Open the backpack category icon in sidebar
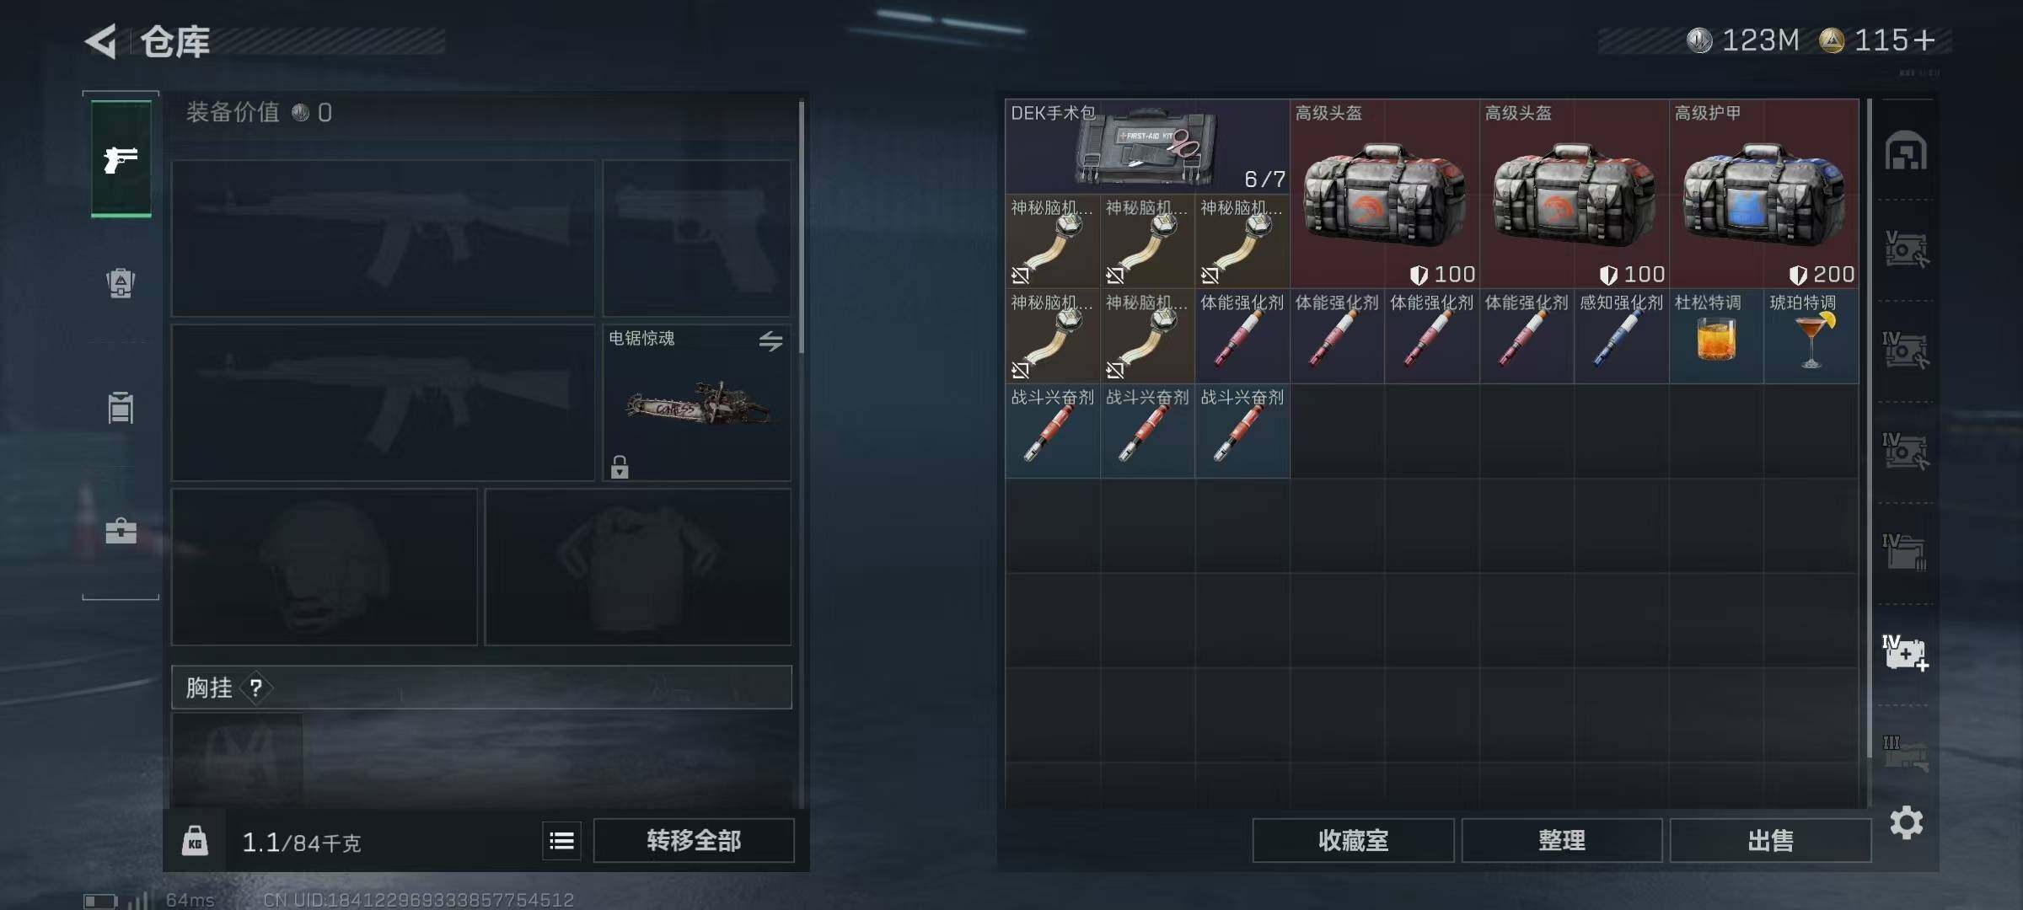Screen dimensions: 2023x910 pyautogui.click(x=121, y=283)
